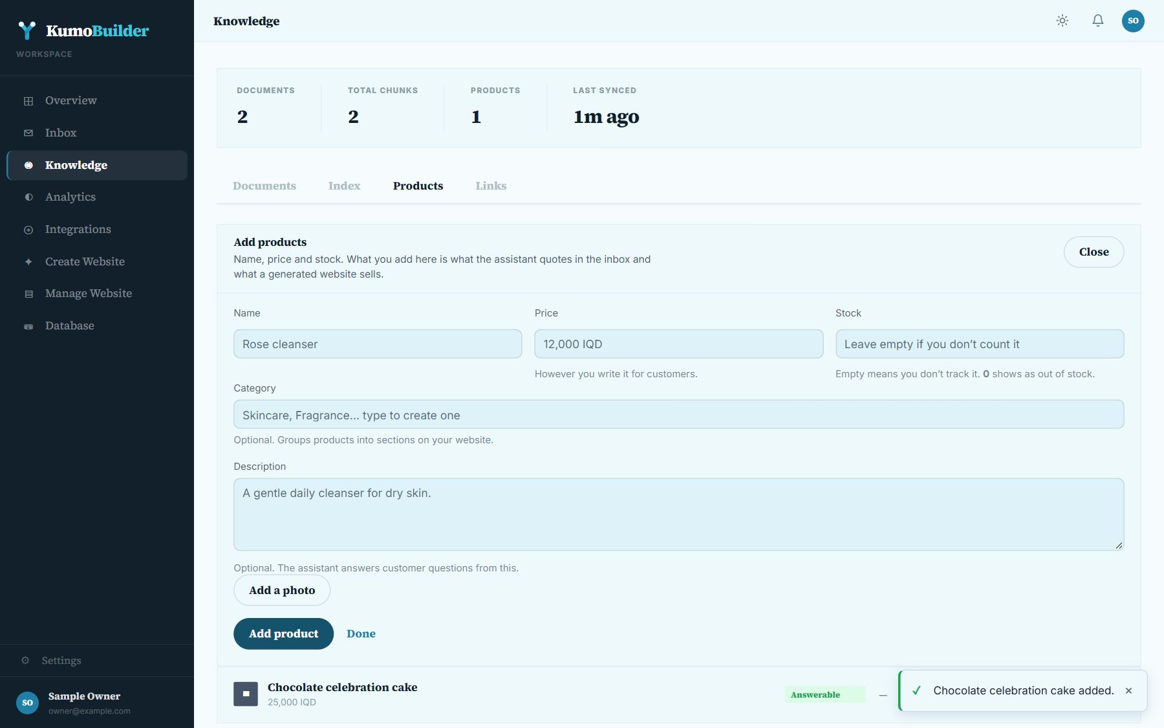The image size is (1164, 728).
Task: Open notifications bell icon
Action: click(x=1098, y=21)
